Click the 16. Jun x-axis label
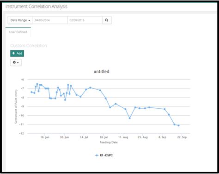The height and width of the screenshot is (174, 219). tap(45, 137)
